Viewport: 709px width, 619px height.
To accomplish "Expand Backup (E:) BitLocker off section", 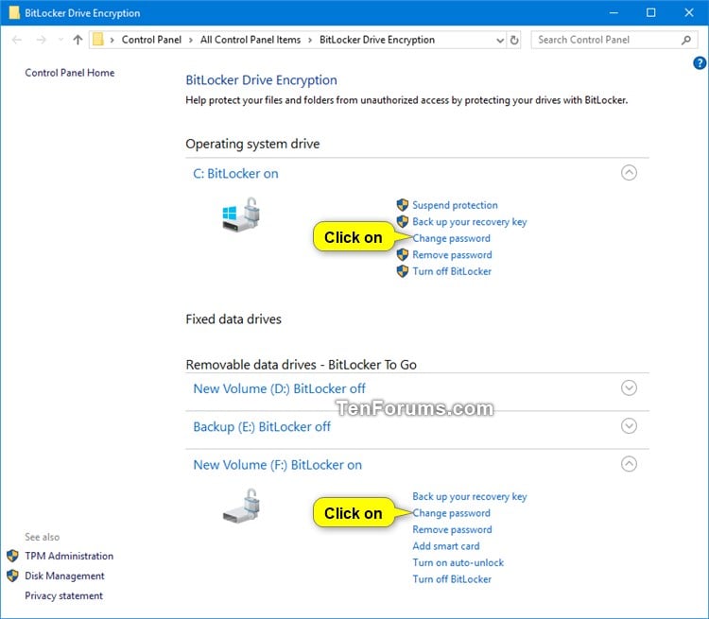I will point(629,426).
